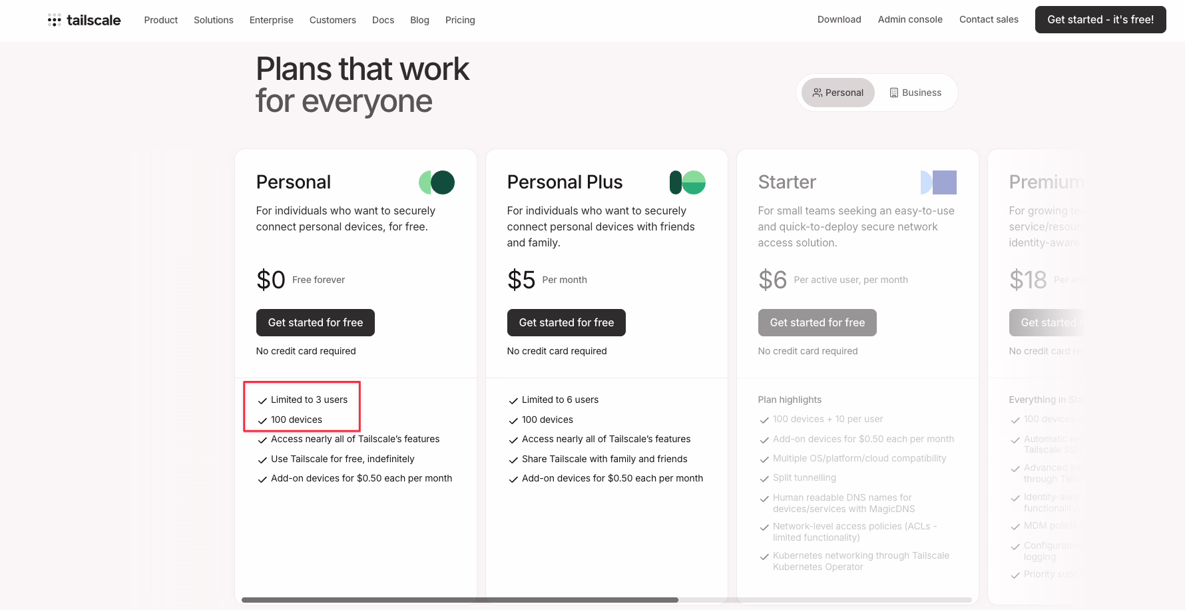Viewport: 1185px width, 610px height.
Task: Click the Personal plan green circles icon
Action: pos(437,182)
